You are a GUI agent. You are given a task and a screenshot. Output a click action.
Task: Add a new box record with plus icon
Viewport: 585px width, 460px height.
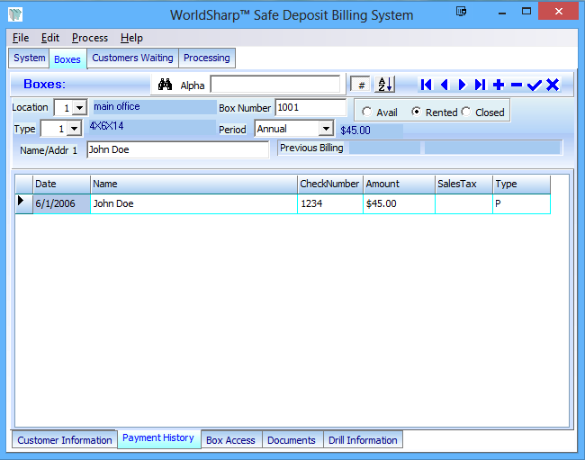499,85
